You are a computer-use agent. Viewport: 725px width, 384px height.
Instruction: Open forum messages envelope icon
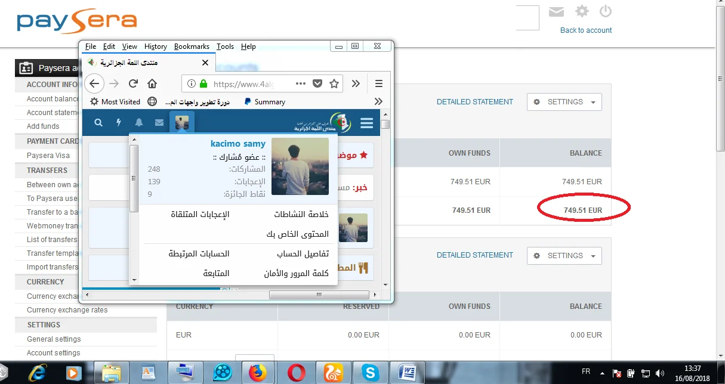click(x=159, y=123)
